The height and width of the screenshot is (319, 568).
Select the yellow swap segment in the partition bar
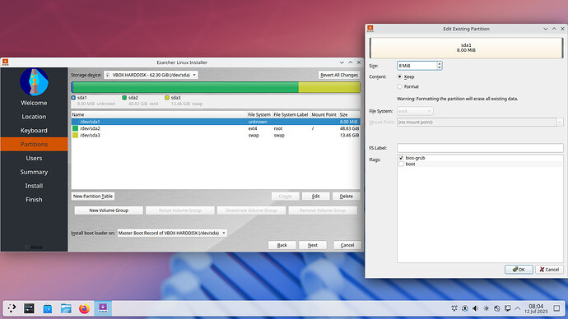(329, 87)
